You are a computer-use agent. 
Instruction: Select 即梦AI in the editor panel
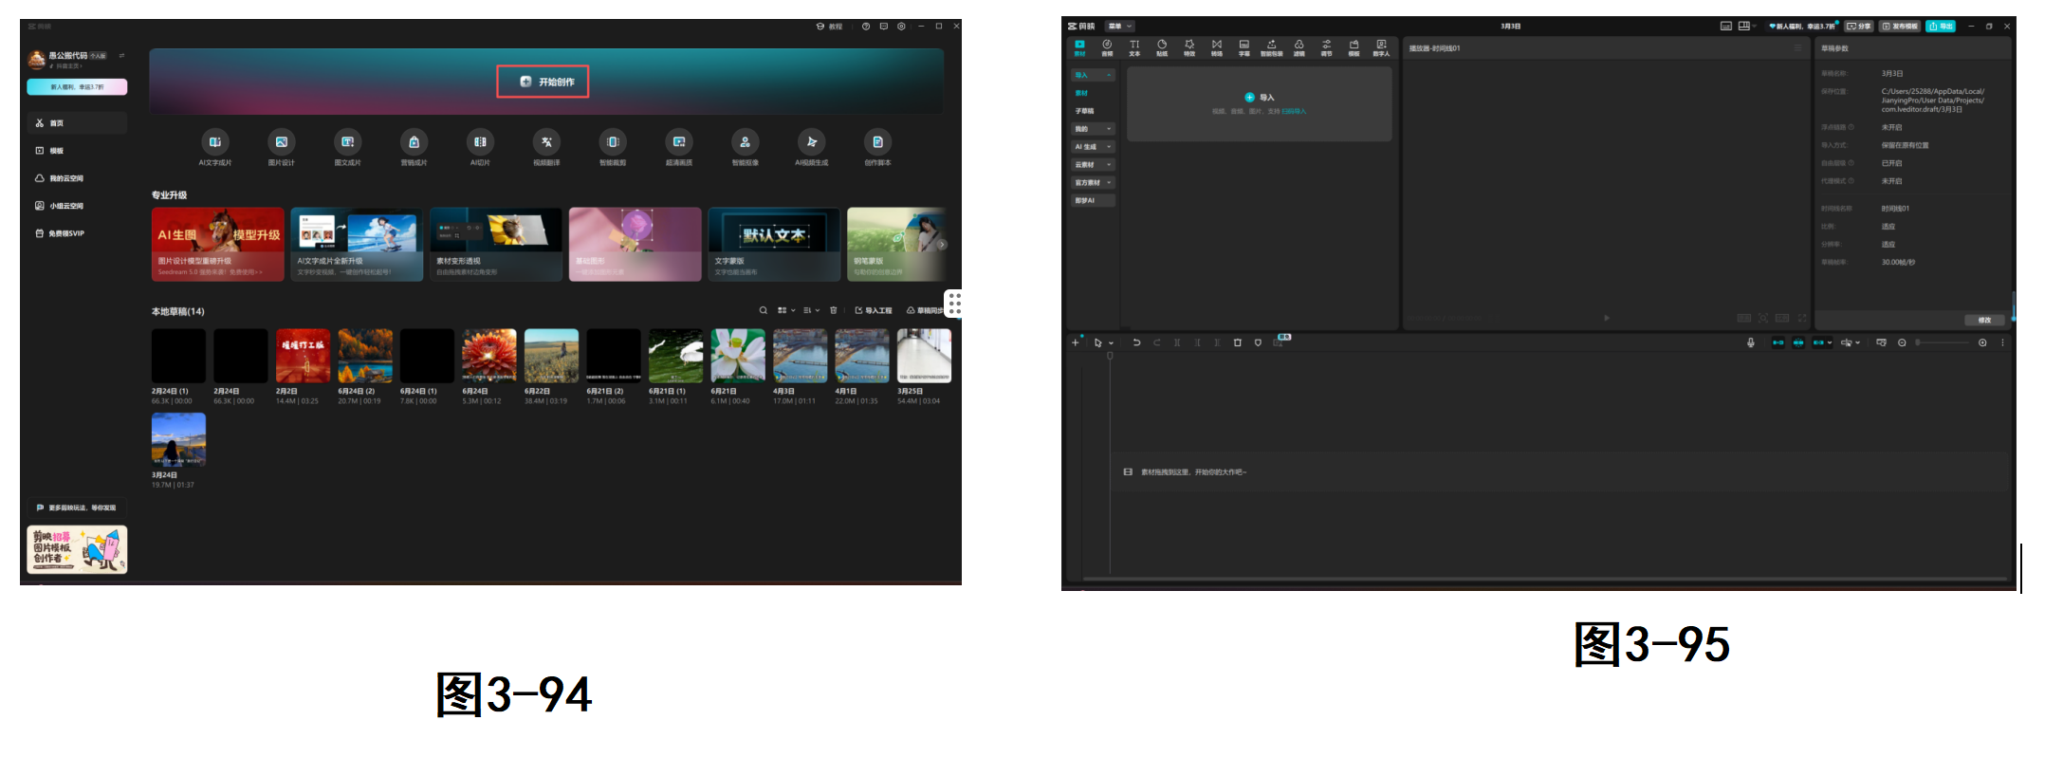(1094, 201)
